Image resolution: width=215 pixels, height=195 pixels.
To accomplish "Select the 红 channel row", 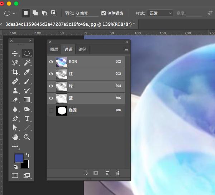I will coord(86,74).
